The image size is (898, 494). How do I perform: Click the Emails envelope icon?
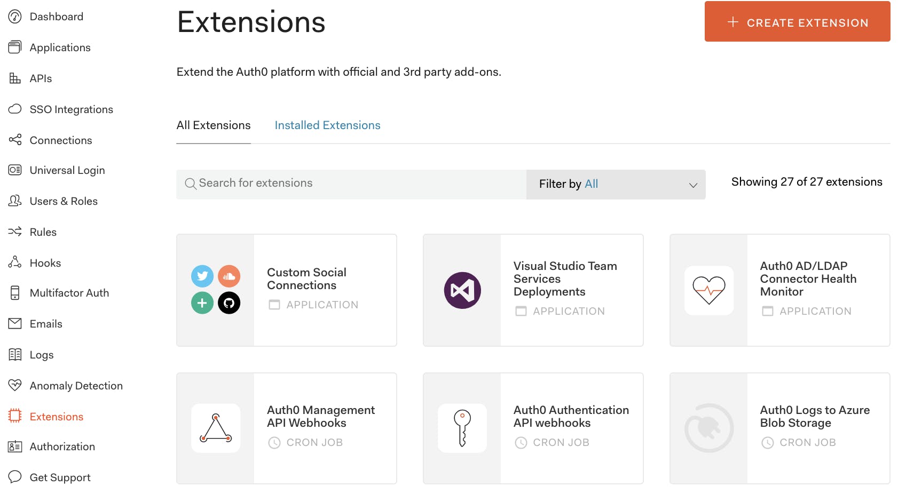(x=15, y=323)
